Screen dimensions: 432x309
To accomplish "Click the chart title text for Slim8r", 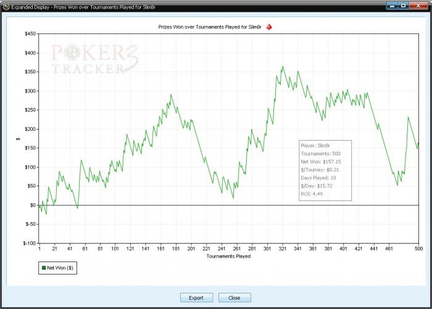I will (x=210, y=27).
